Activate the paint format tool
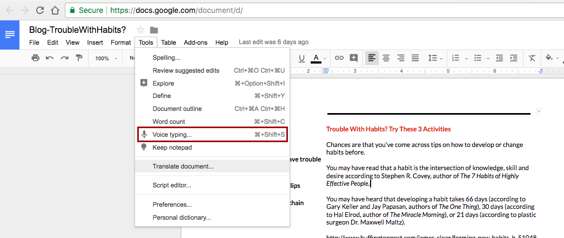 (79, 58)
